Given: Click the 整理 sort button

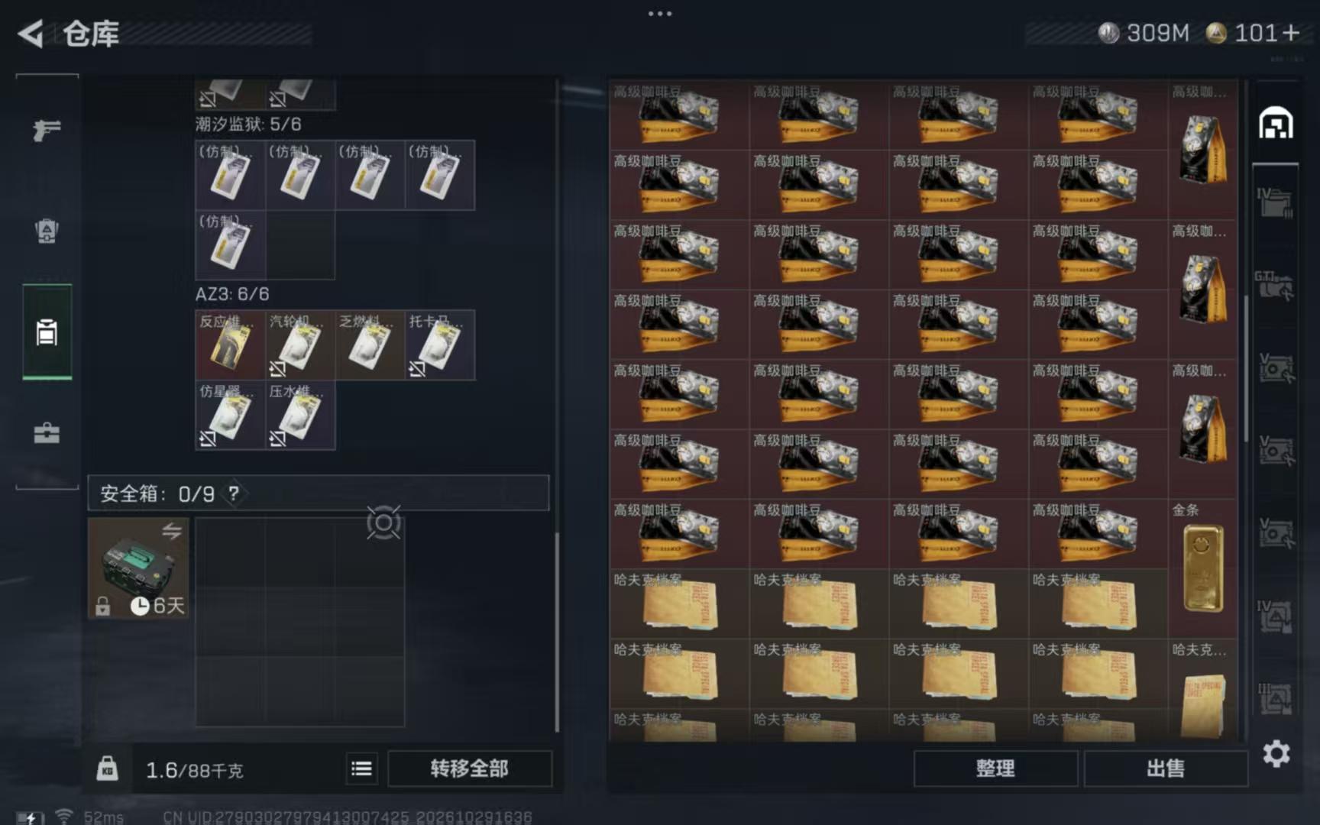Looking at the screenshot, I should click(x=995, y=768).
